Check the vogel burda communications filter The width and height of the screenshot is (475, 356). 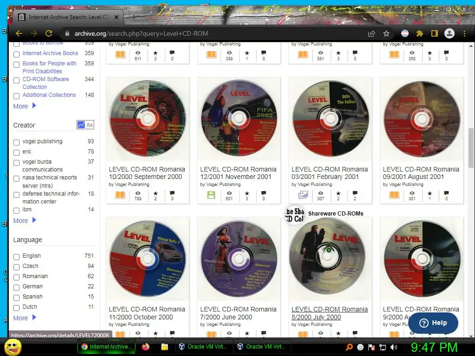click(17, 163)
